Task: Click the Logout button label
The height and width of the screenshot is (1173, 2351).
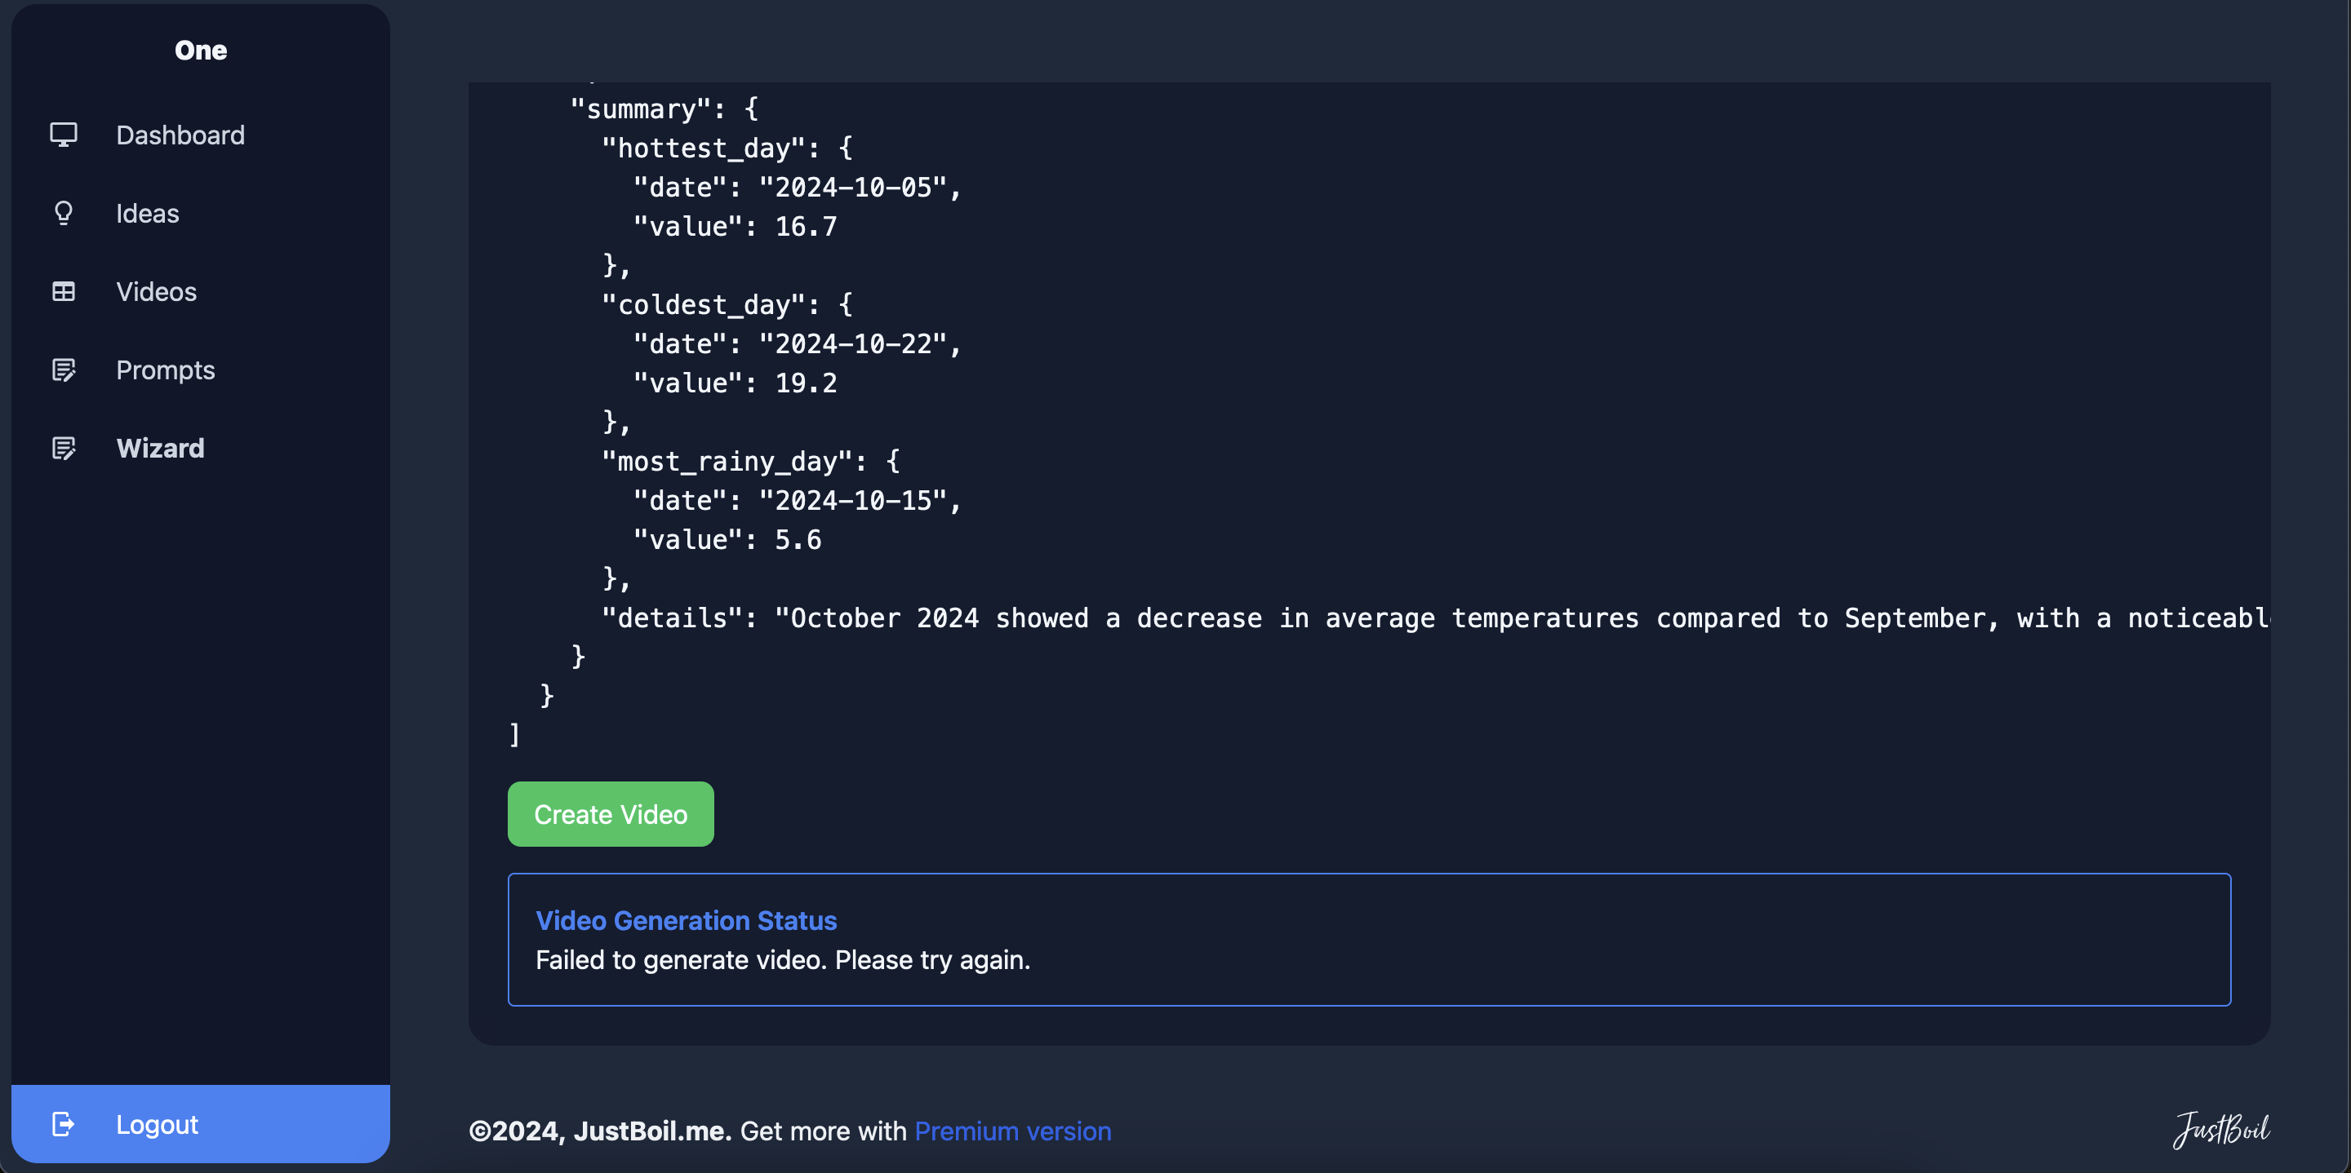Action: click(157, 1124)
